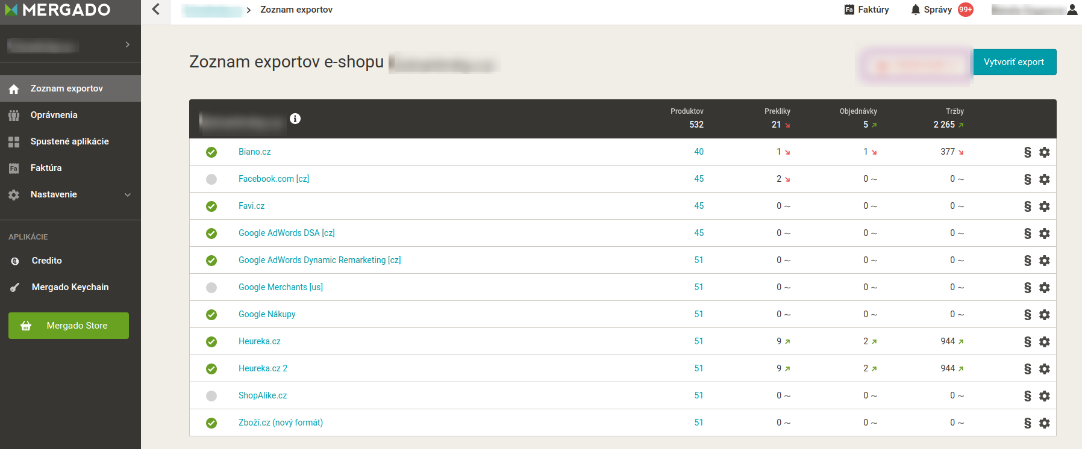Viewport: 1082px width, 449px height.
Task: Click the info icon in table header
Action: (x=295, y=119)
